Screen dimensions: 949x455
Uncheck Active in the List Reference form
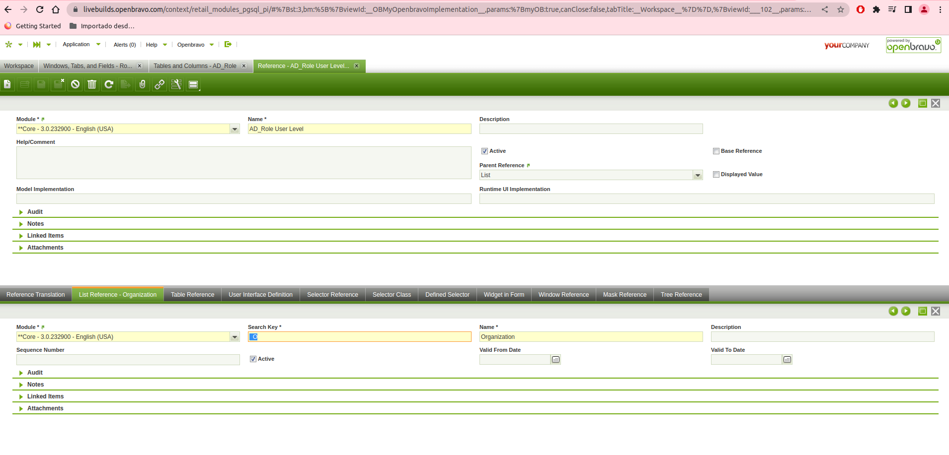coord(253,359)
